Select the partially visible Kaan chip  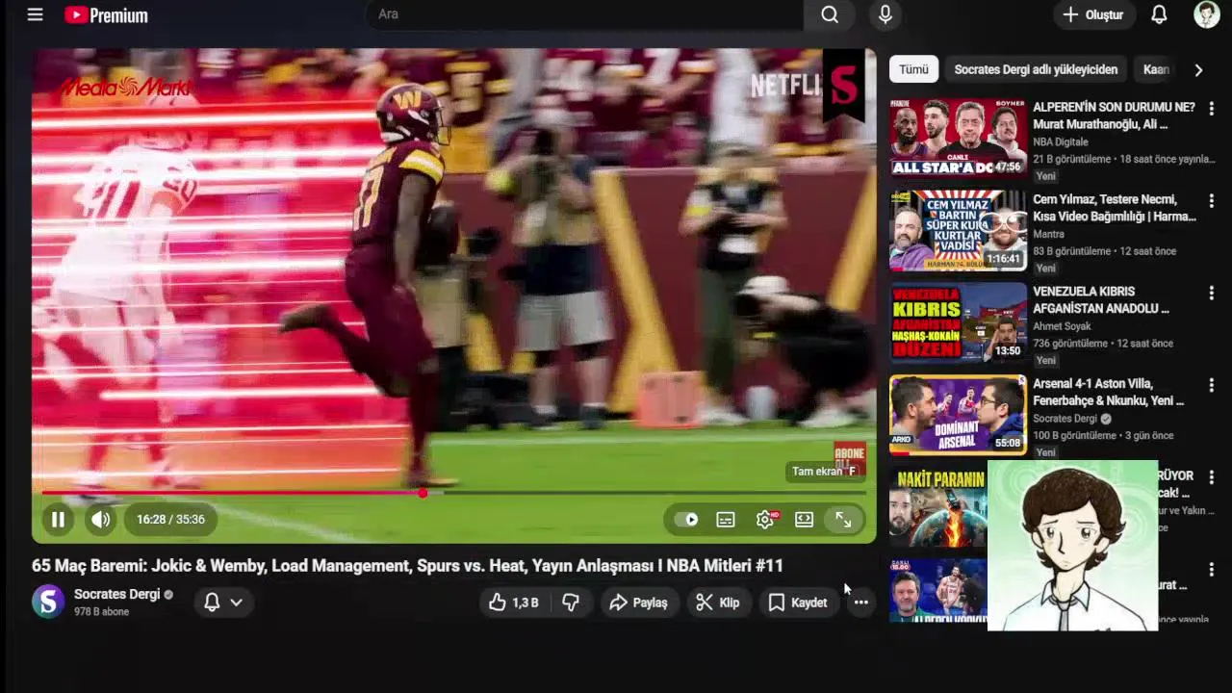point(1156,69)
